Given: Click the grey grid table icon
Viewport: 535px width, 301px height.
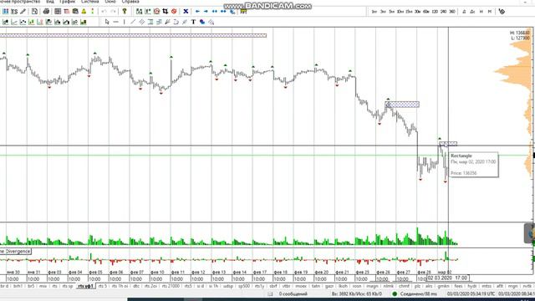Looking at the screenshot, I should [58, 11].
